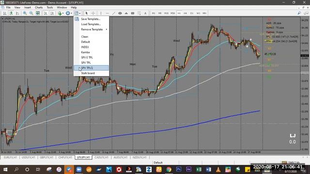Toggle chart auto scroll icon
The width and height of the screenshot is (310, 174).
46,13
